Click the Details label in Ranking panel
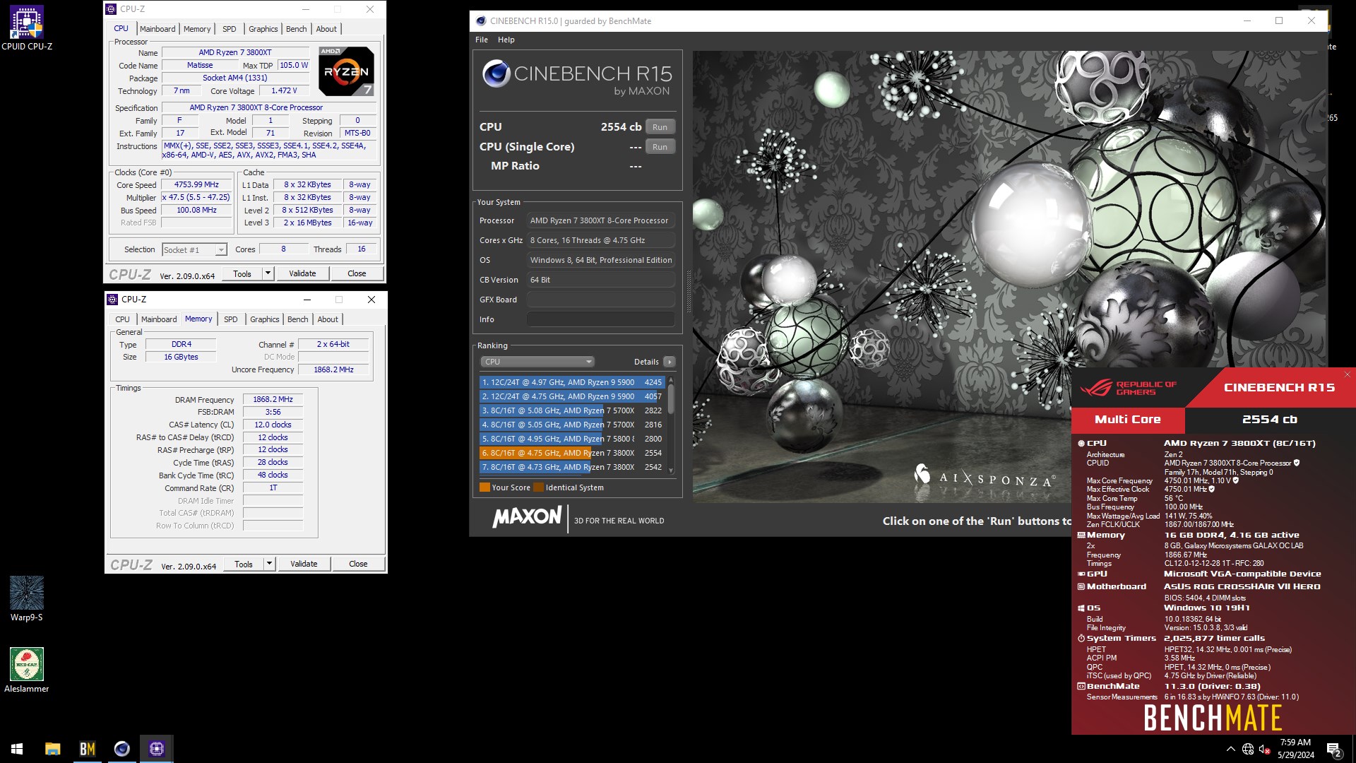The height and width of the screenshot is (763, 1356). click(646, 362)
